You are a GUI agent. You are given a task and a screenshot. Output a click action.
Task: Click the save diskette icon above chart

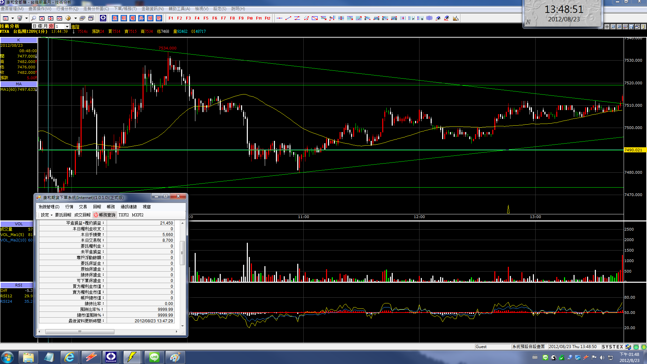tap(631, 27)
